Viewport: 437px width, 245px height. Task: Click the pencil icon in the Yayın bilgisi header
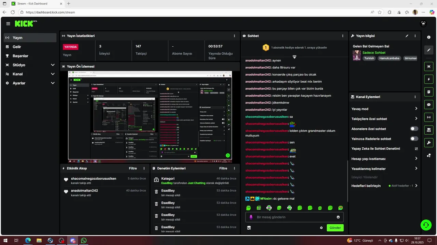(407, 36)
